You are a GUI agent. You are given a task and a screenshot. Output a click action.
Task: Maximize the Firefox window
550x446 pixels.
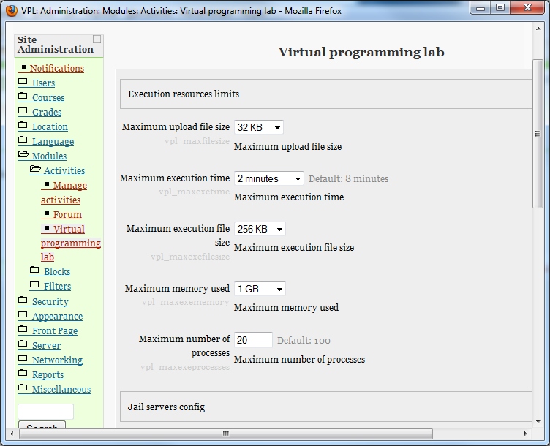(x=500, y=7)
